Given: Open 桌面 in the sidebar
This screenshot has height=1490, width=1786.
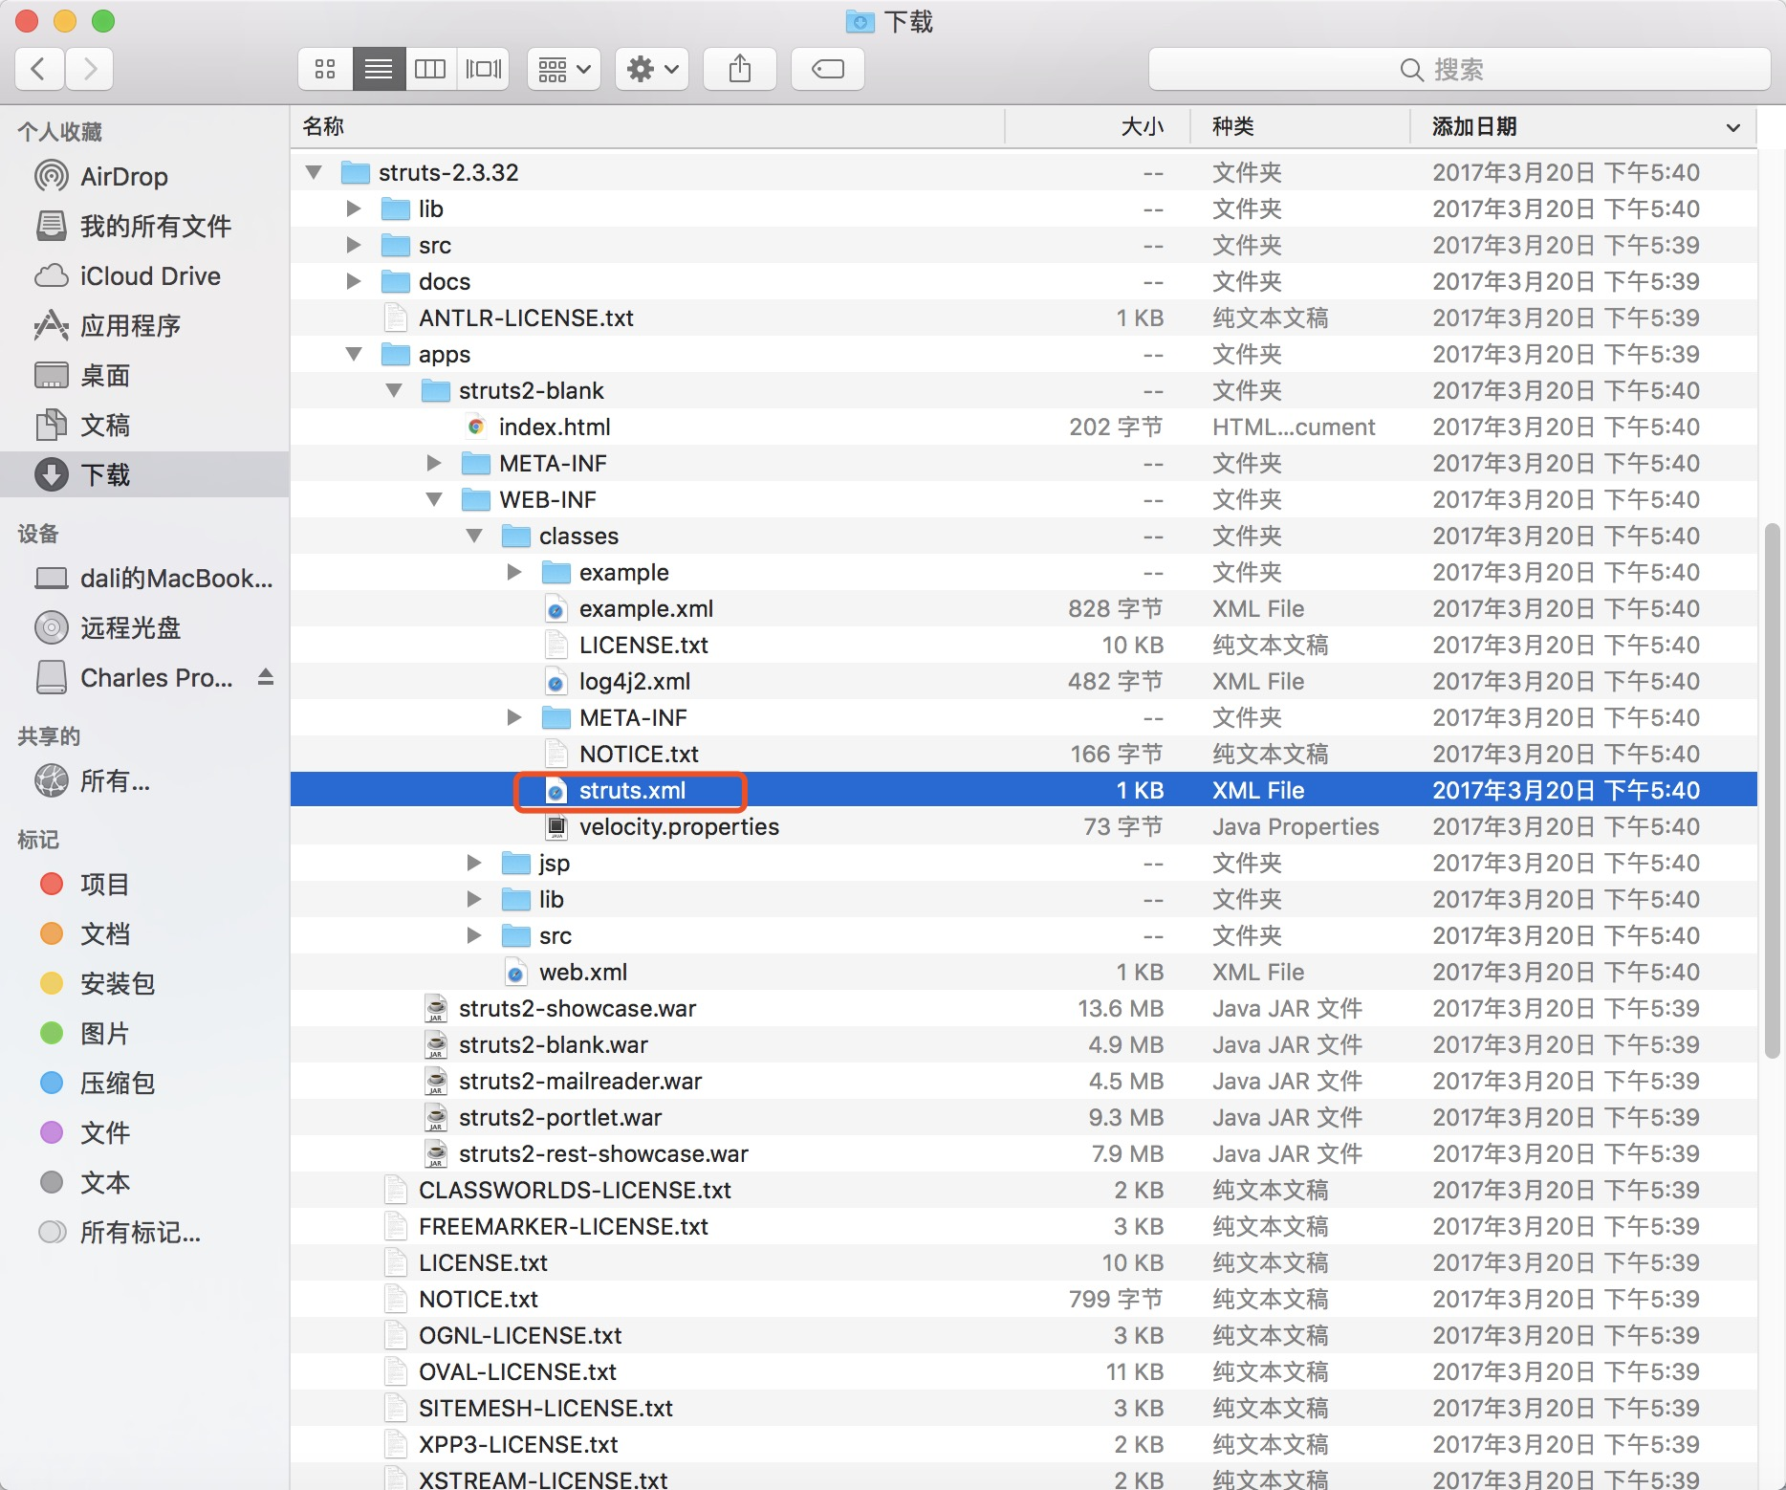Looking at the screenshot, I should click(x=144, y=376).
